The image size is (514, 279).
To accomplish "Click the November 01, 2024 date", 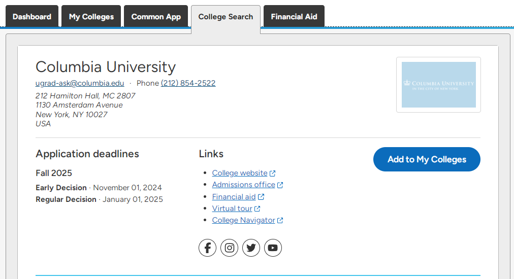I will pos(127,188).
